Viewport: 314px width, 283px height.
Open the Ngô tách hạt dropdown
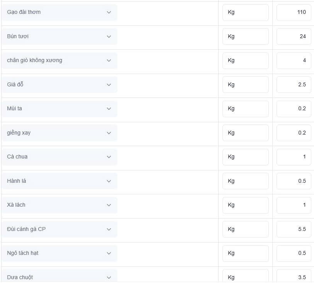point(59,253)
